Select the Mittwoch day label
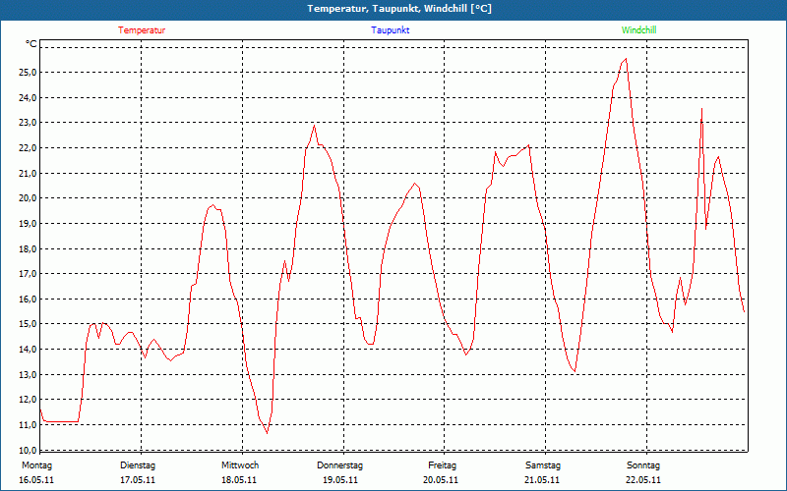Screen dimensions: 787x491 240,465
